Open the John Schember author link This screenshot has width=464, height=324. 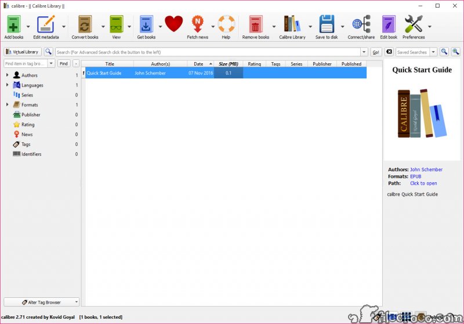(426, 170)
